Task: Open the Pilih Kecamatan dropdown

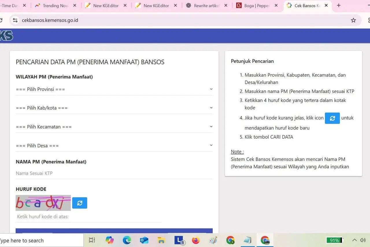Action: tap(114, 127)
